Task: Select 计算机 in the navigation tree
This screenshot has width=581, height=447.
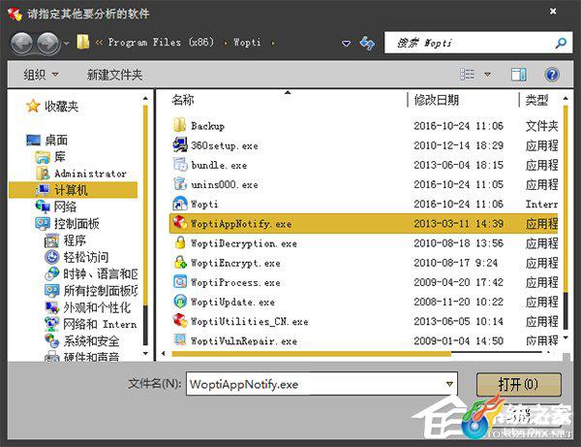Action: [73, 190]
